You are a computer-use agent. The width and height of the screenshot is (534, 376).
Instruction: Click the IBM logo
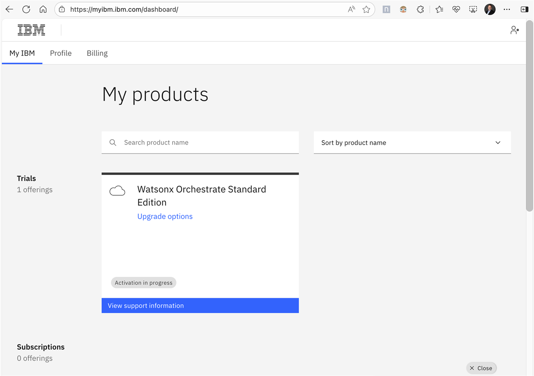[31, 30]
